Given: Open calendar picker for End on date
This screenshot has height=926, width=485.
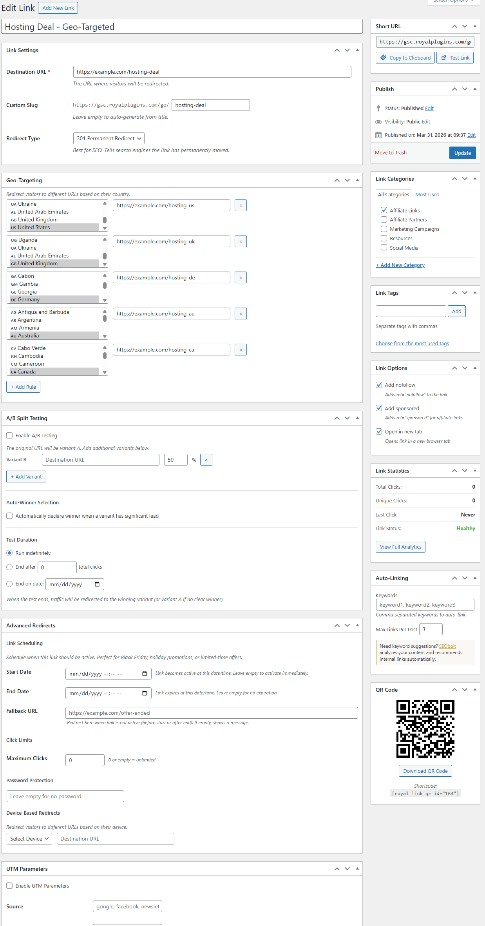Looking at the screenshot, I should (97, 584).
